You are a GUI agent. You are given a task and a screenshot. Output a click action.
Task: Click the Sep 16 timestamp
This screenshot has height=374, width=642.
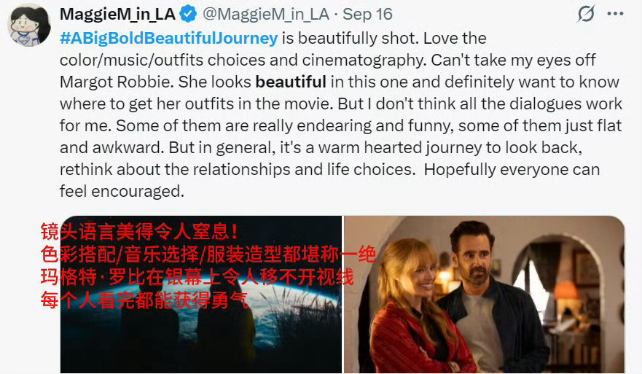click(367, 15)
